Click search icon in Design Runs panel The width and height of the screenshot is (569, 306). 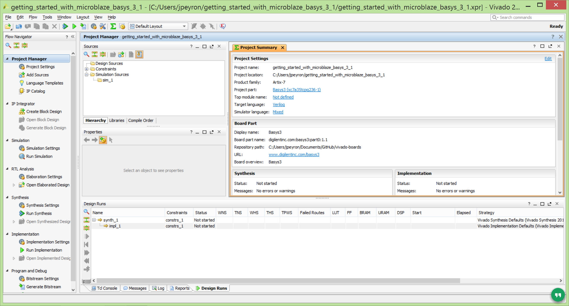click(x=86, y=212)
